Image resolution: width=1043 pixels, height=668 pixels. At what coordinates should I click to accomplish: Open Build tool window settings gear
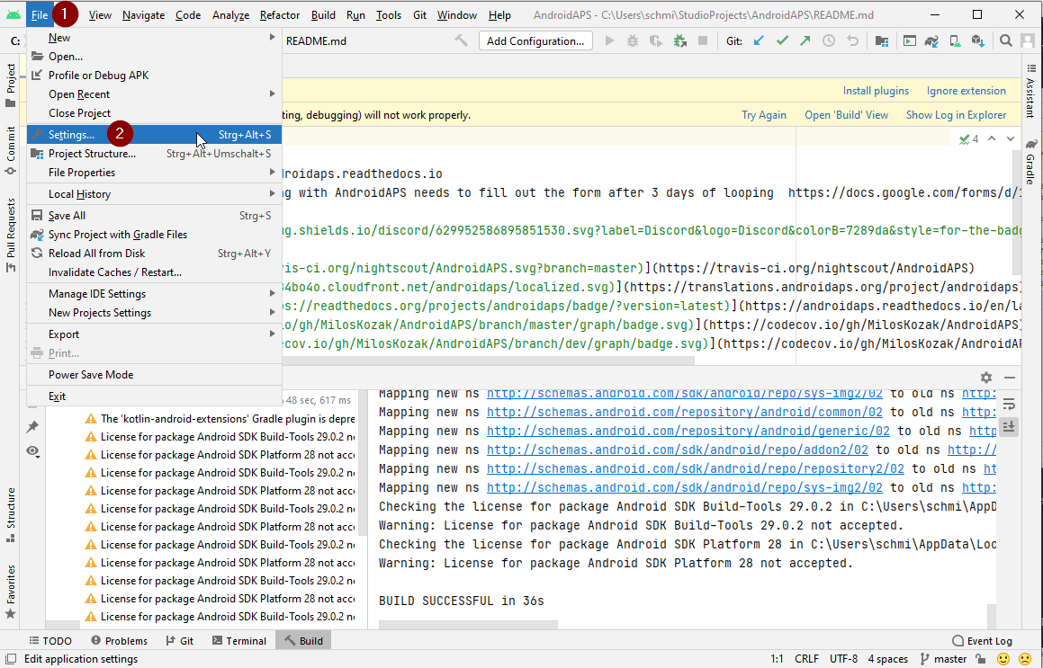point(985,378)
